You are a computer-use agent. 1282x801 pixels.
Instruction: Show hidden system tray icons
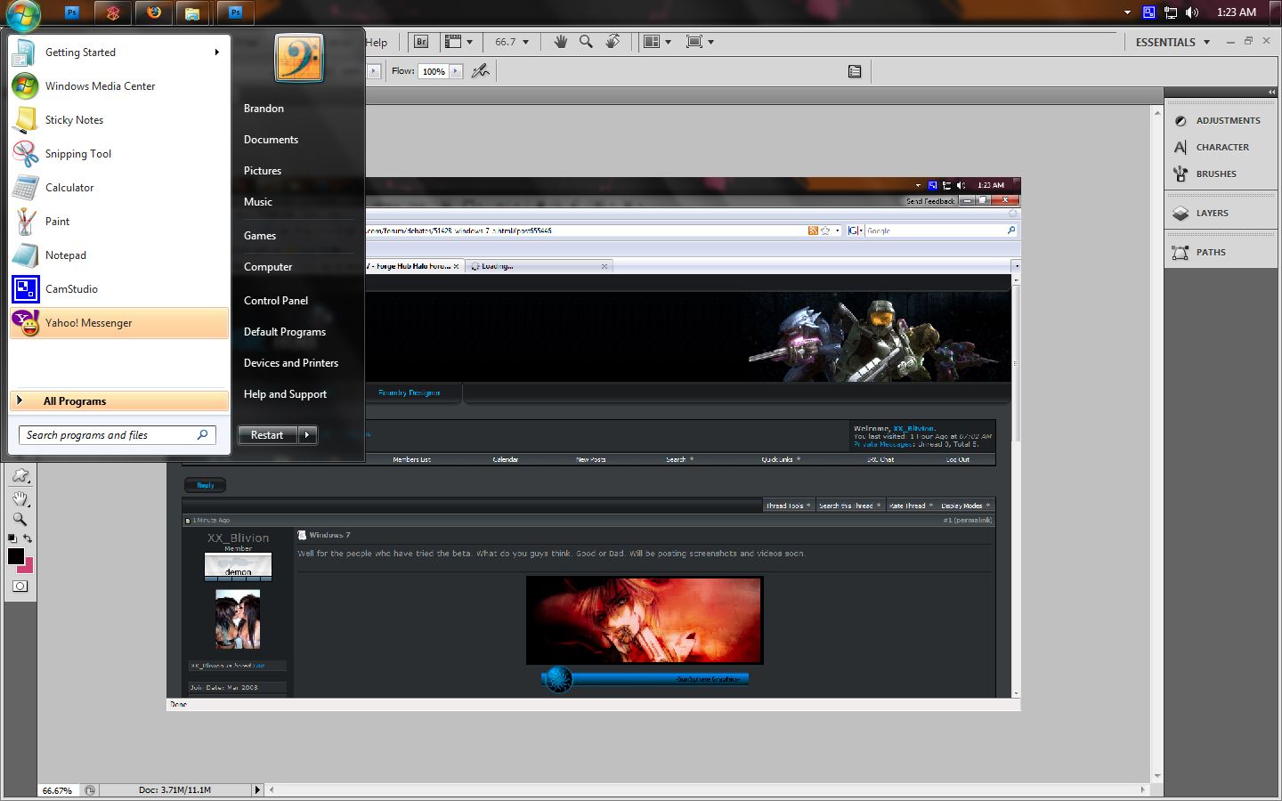coord(1127,12)
